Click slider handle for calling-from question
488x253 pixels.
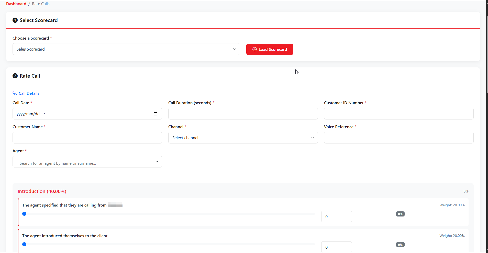point(24,214)
